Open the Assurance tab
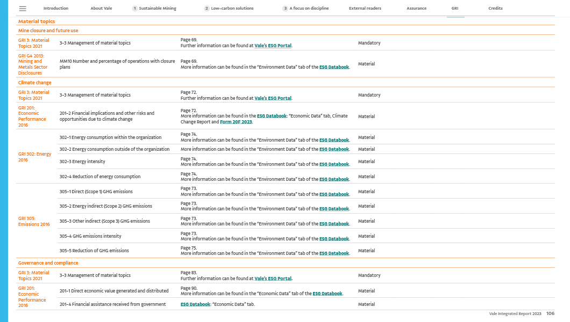570x322 pixels. [416, 9]
